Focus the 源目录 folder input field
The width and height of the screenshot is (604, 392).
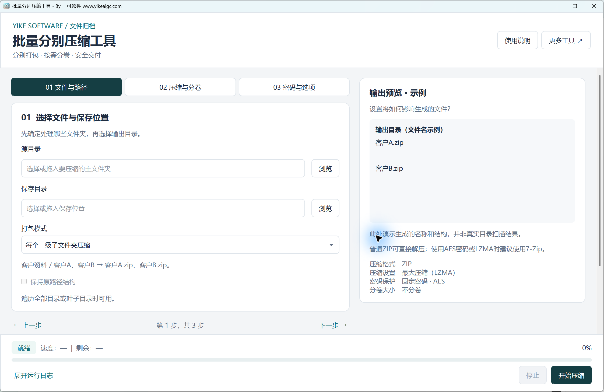(163, 169)
